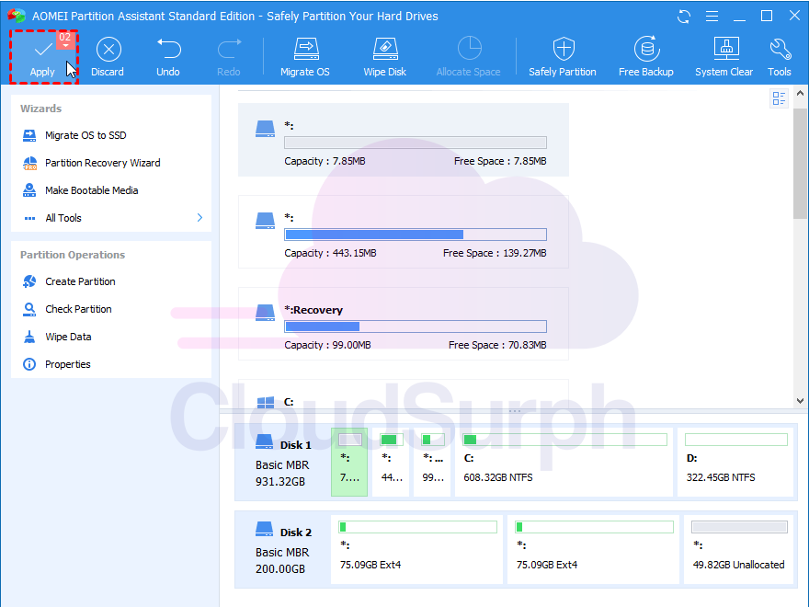Image resolution: width=809 pixels, height=607 pixels.
Task: Apply the pending operations
Action: [x=43, y=57]
